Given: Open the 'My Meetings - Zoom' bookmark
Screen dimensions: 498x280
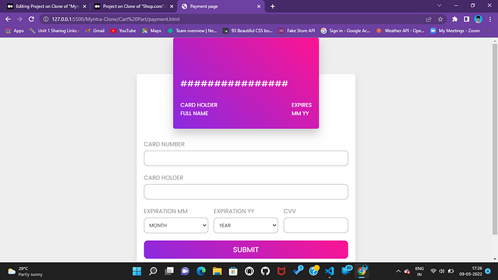Looking at the screenshot, I should (x=455, y=31).
